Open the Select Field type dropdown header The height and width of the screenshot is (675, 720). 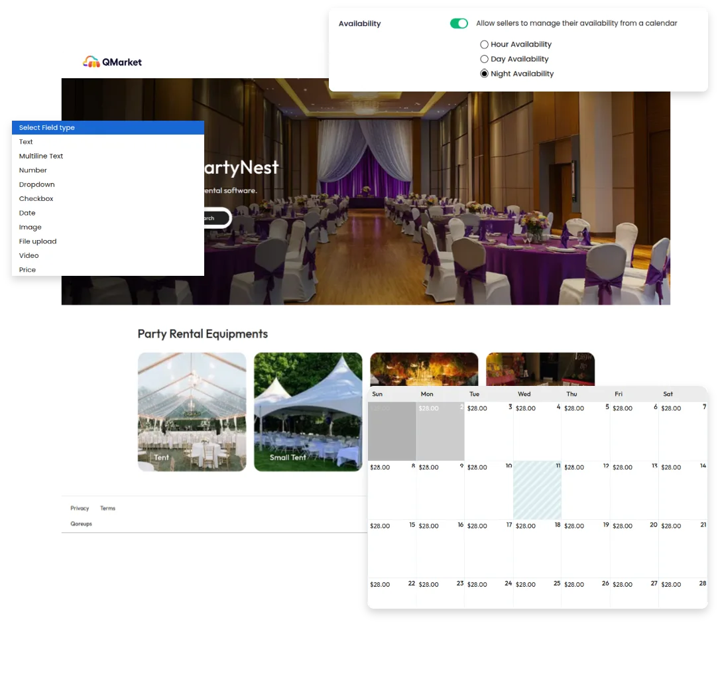click(x=108, y=127)
